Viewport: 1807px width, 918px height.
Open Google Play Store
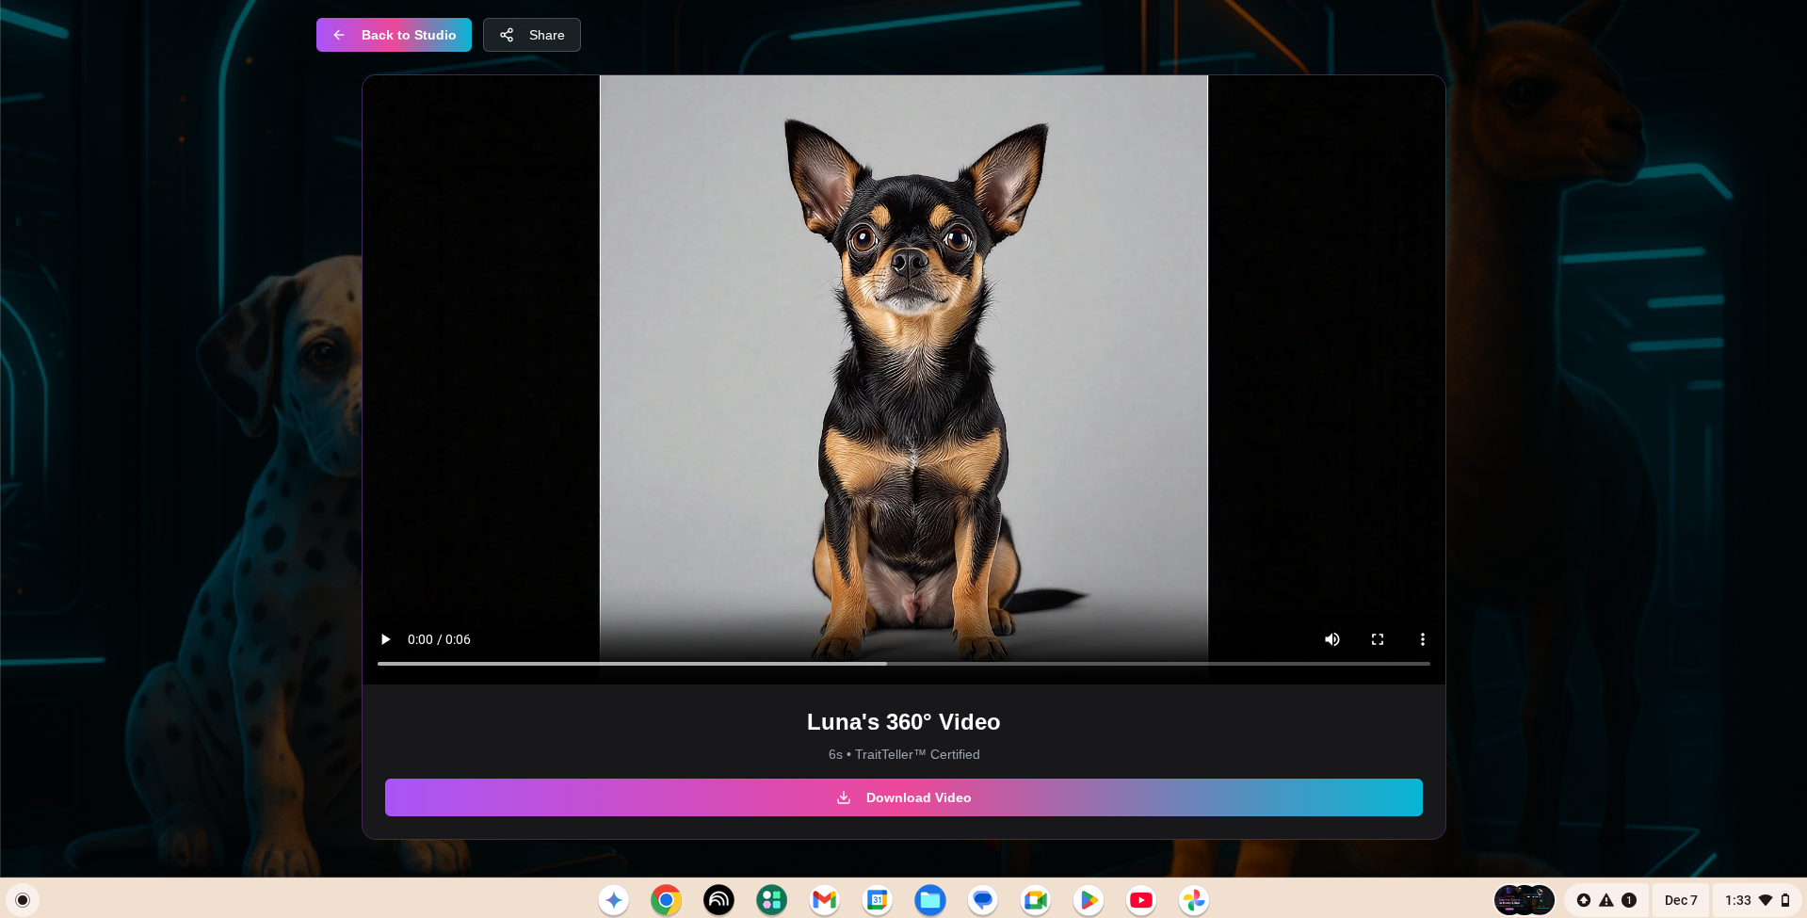point(1088,900)
